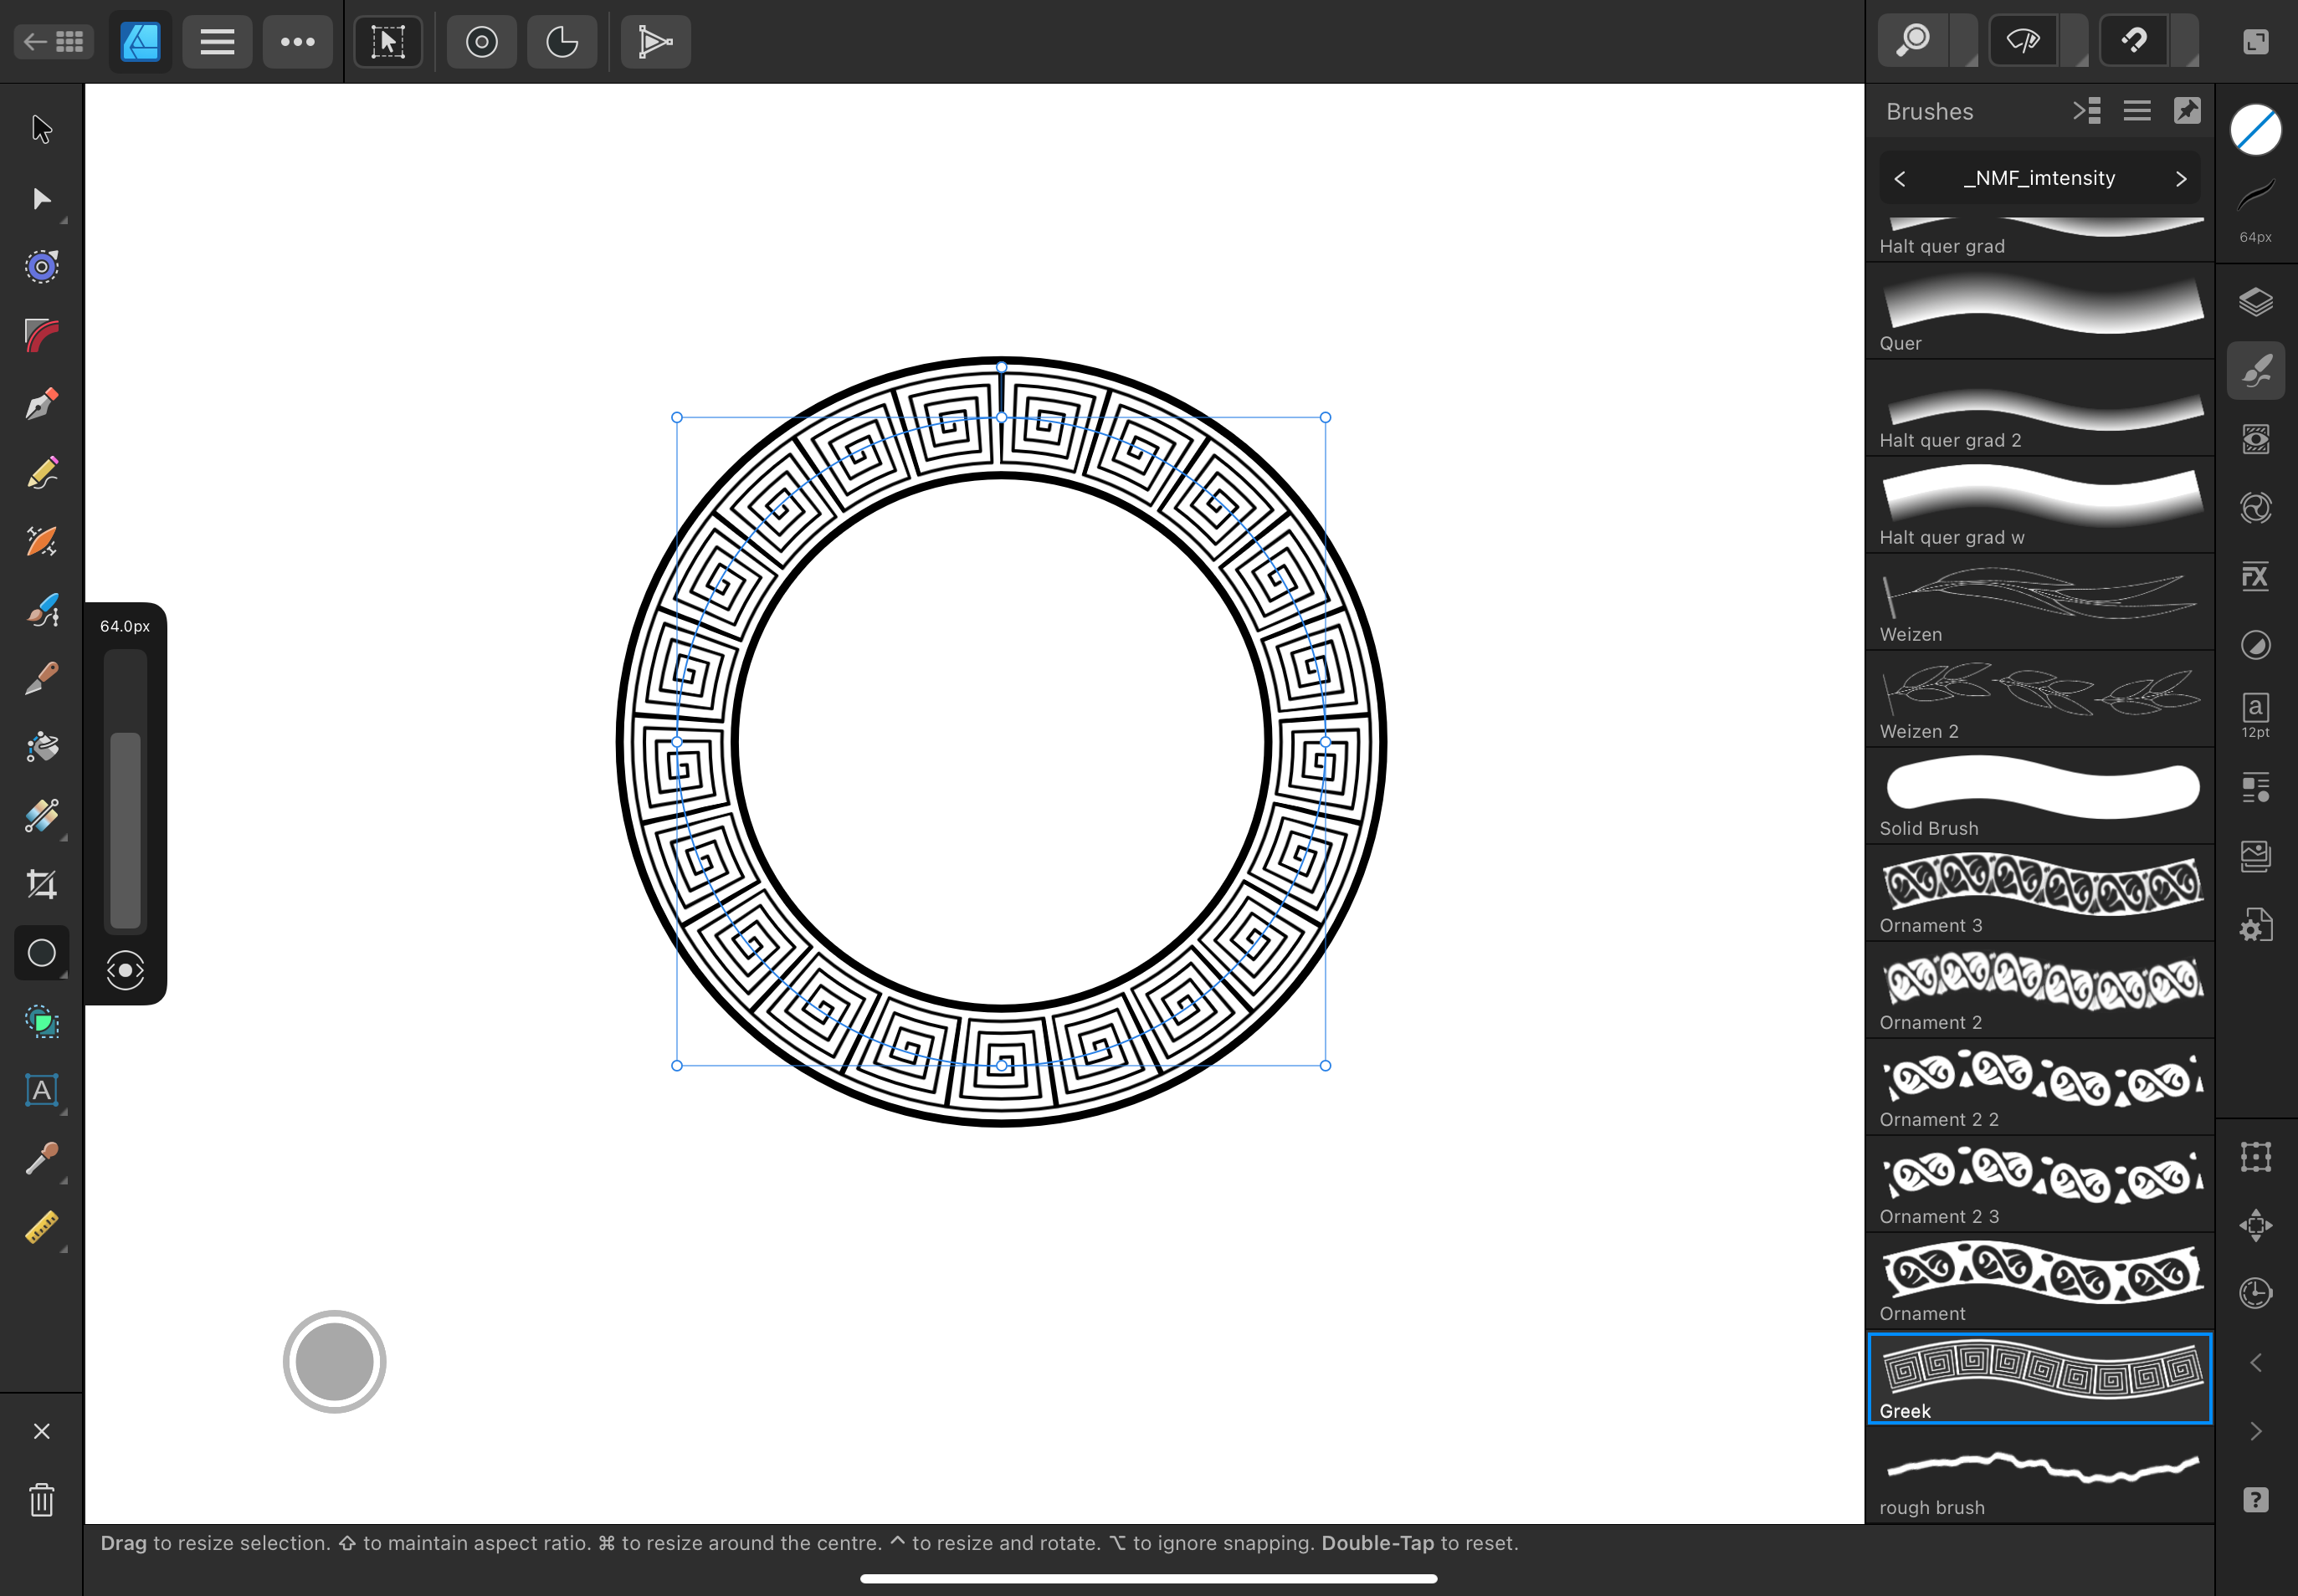This screenshot has width=2298, height=1596.
Task: Click the trash delete icon
Action: [x=41, y=1500]
